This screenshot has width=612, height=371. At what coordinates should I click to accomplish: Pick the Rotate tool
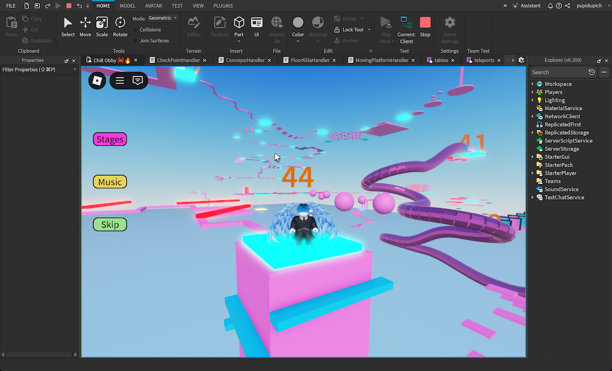click(x=120, y=27)
